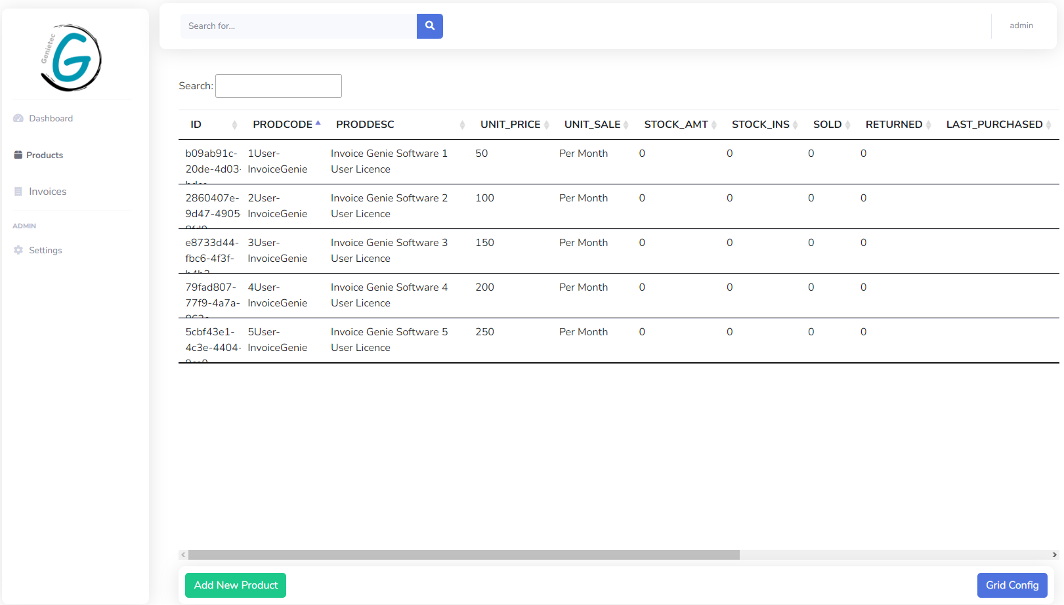Focus the table Search input box

coord(278,86)
